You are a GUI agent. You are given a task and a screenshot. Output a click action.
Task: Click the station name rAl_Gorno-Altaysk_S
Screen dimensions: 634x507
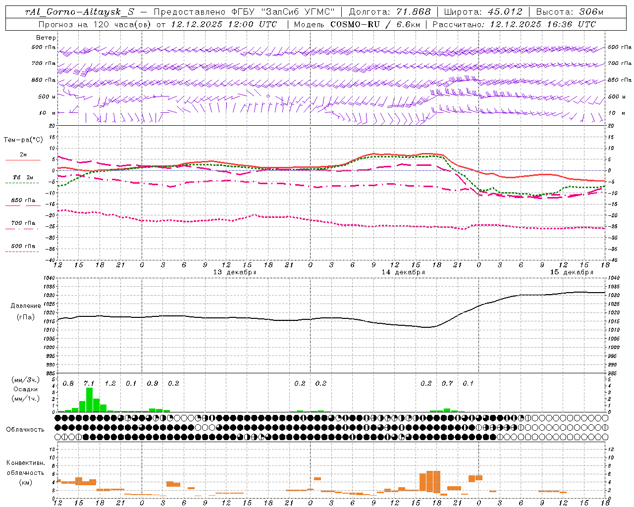(x=79, y=12)
